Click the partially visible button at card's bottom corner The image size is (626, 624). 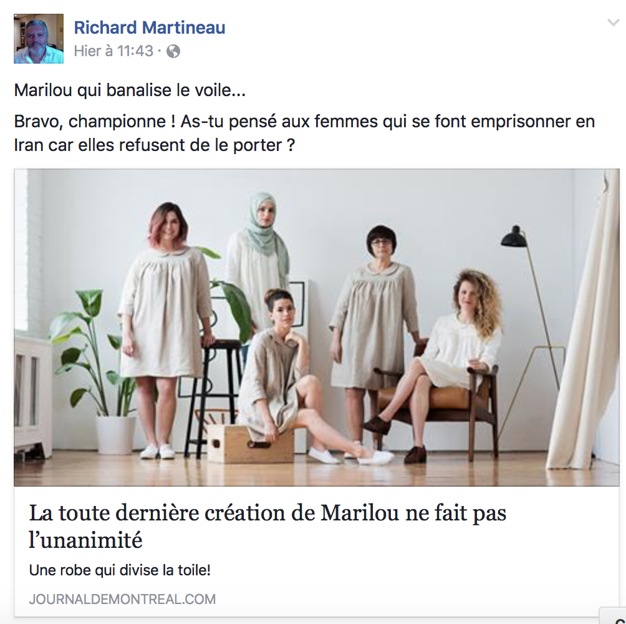(x=614, y=616)
